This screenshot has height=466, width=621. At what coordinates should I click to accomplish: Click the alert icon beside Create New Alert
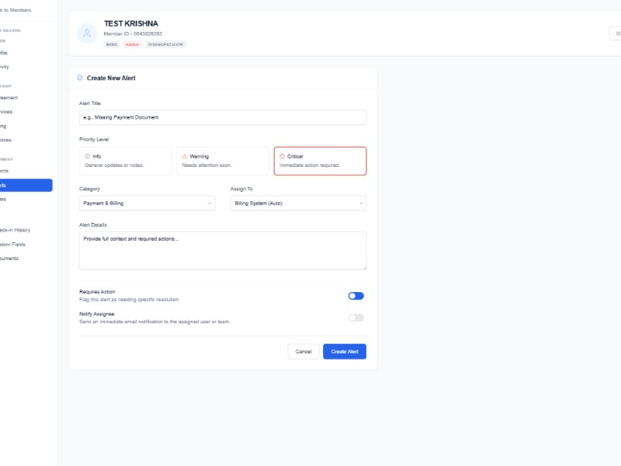(81, 78)
